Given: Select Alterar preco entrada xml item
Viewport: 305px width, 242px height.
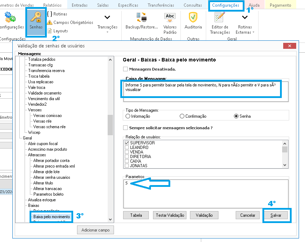Looking at the screenshot, I should click(x=54, y=166).
